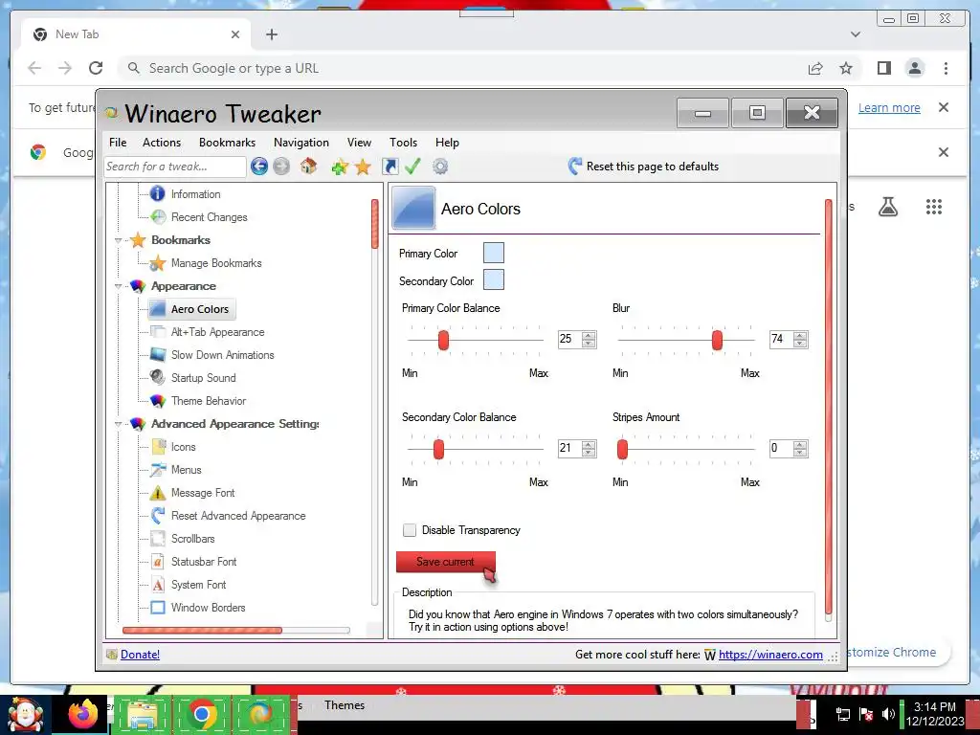The height and width of the screenshot is (735, 980).
Task: Go back using the blue back arrow
Action: pyautogui.click(x=259, y=167)
